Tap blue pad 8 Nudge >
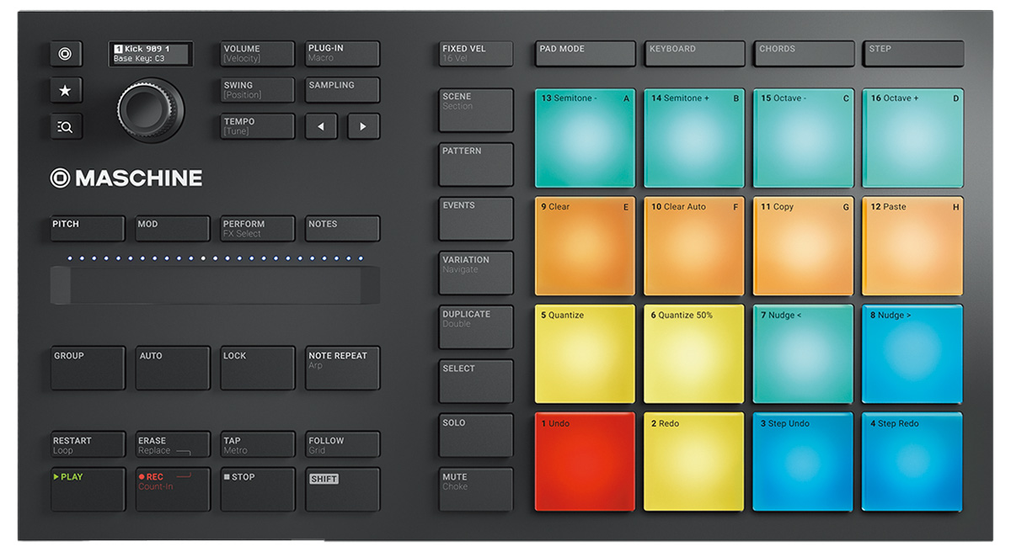Viewport: 1011px width, 552px height. coord(913,354)
